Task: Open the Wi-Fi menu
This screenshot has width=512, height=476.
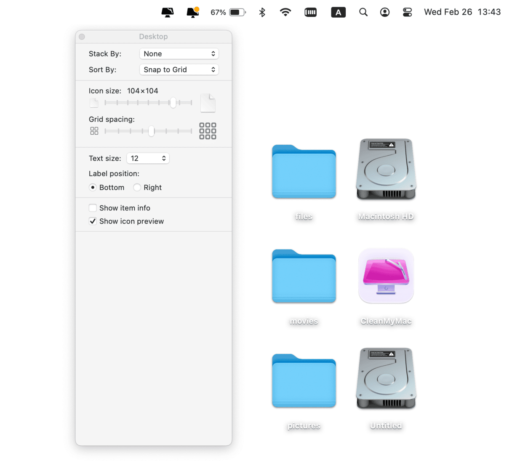Action: 285,12
